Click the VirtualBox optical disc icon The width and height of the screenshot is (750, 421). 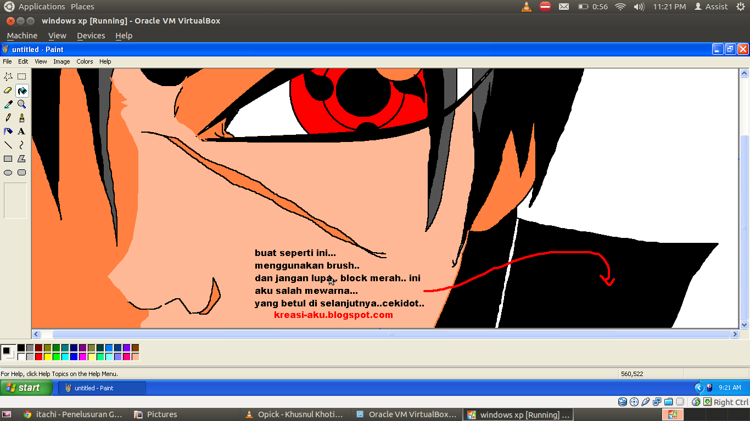pyautogui.click(x=634, y=402)
